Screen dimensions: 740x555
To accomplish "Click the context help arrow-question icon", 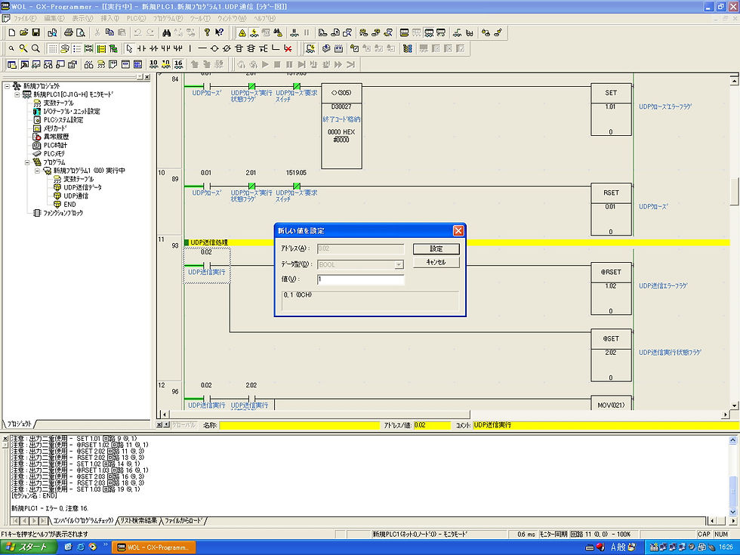I will [219, 32].
